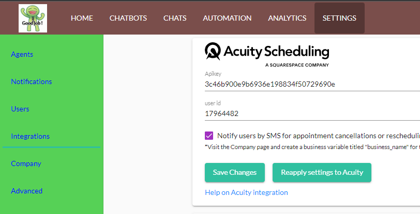Click the business_name variable note text

click(312, 147)
